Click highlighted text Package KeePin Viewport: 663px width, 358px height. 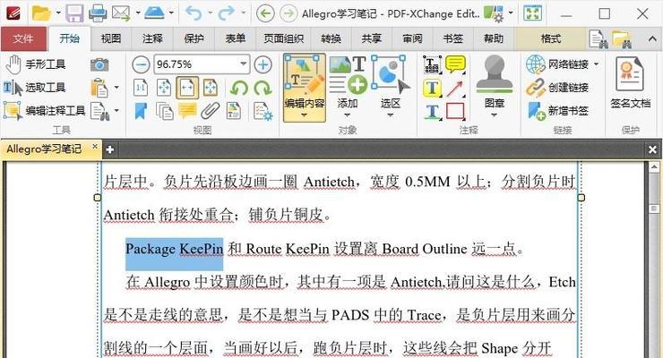coord(174,250)
